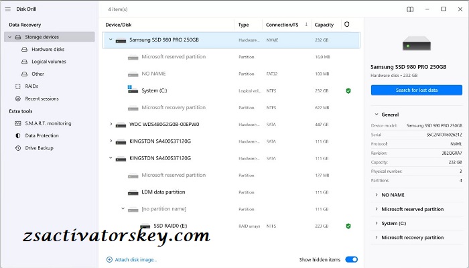
Task: Click the Recent sessions gear icon
Action: pos(18,98)
